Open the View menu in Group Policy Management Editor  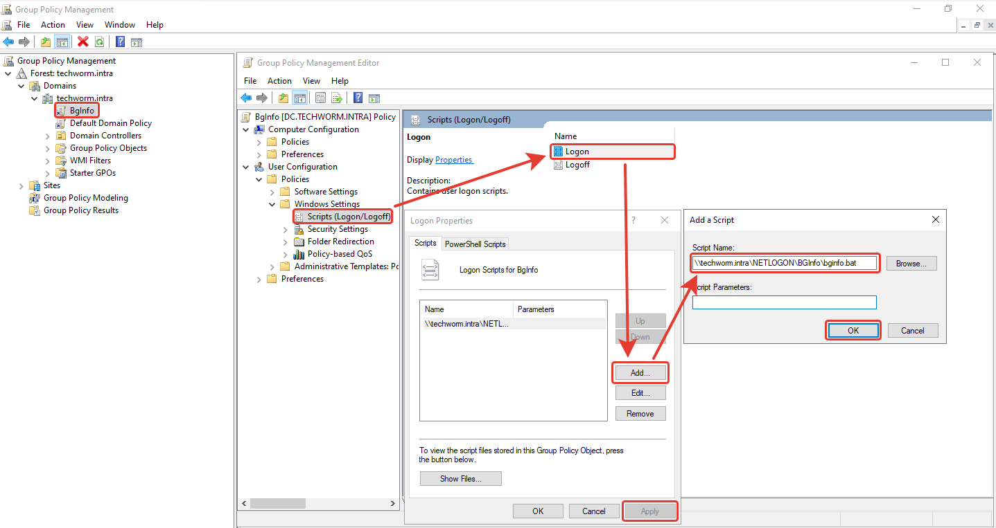[x=311, y=81]
